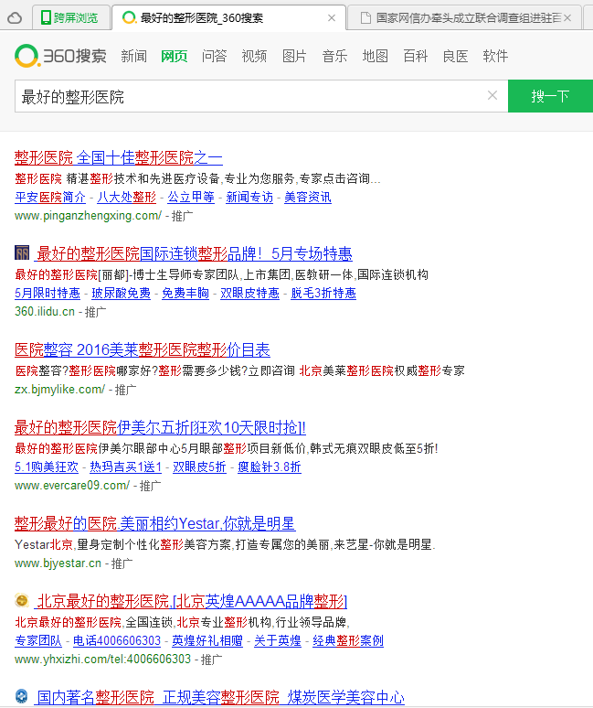The height and width of the screenshot is (708, 593).
Task: Open the 关于英煌 sublink
Action: (278, 641)
